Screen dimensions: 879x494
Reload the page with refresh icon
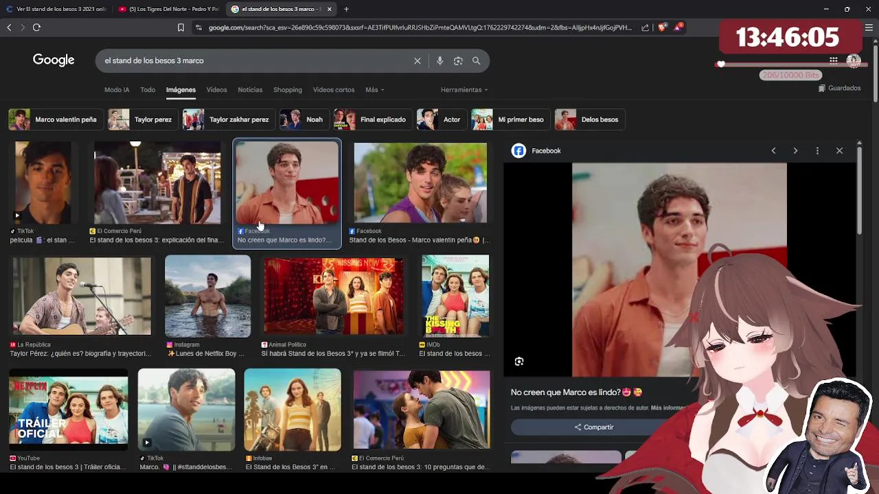(x=36, y=27)
